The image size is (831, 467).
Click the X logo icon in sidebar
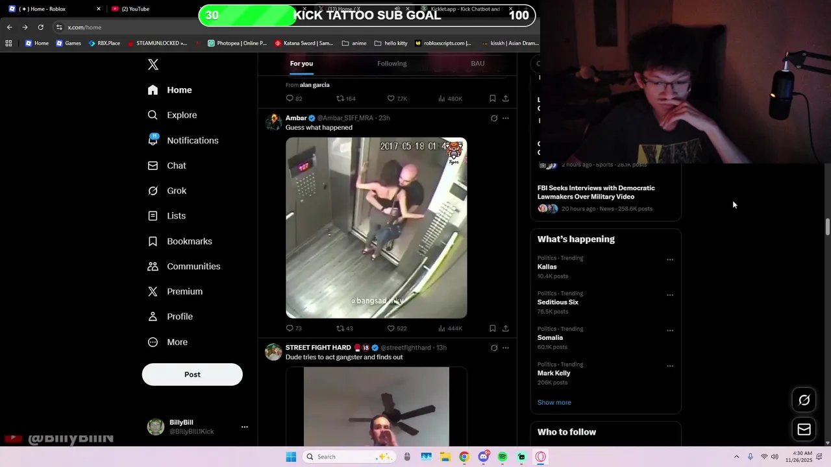point(153,64)
